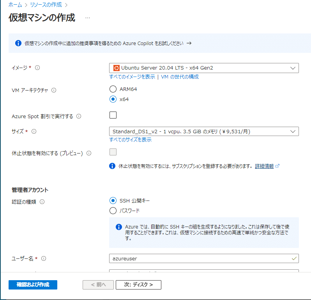Click the arrow after Azure Copilot banner text
The image size is (311, 300).
pyautogui.click(x=189, y=43)
